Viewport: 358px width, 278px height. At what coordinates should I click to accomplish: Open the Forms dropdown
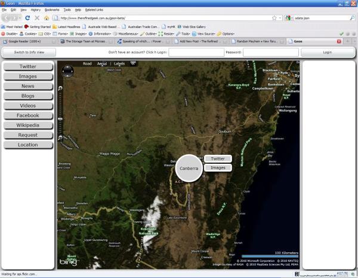tap(60, 34)
